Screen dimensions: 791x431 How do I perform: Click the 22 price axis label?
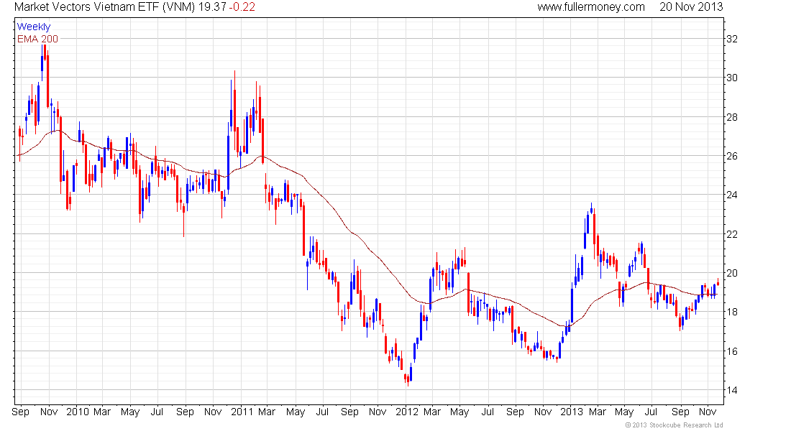pos(731,234)
